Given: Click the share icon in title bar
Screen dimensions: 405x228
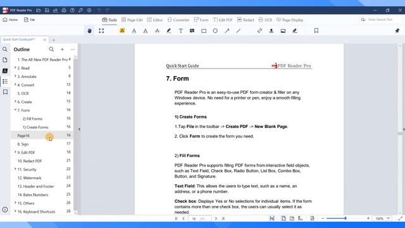Looking at the screenshot, I should [x=55, y=10].
